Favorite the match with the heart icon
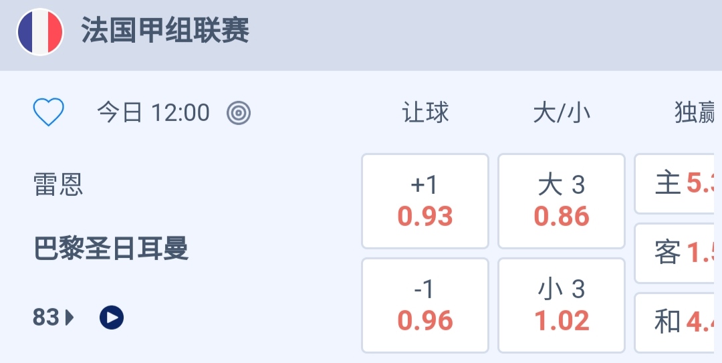The height and width of the screenshot is (363, 722). coord(49,112)
